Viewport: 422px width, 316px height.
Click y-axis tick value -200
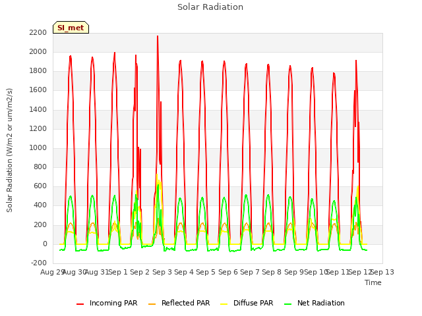coord(39,263)
